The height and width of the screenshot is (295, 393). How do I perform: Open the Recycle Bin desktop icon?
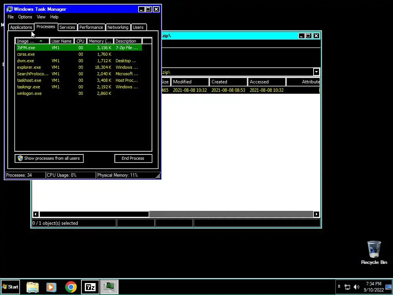374,253
